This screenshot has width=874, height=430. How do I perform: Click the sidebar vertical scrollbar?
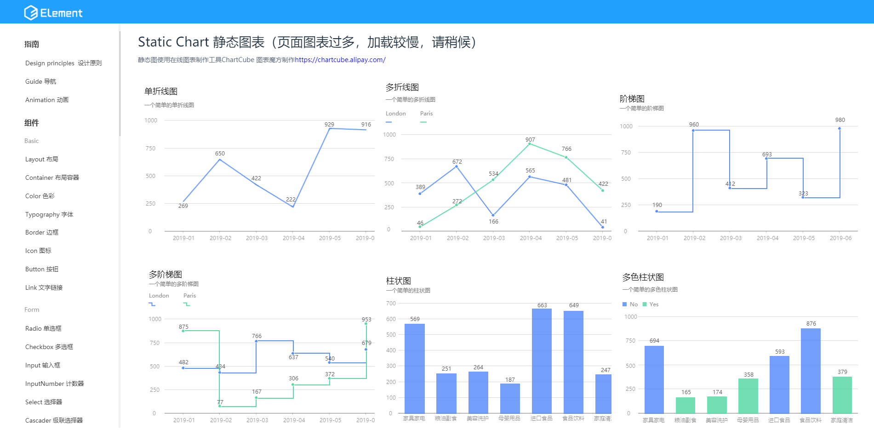click(120, 83)
